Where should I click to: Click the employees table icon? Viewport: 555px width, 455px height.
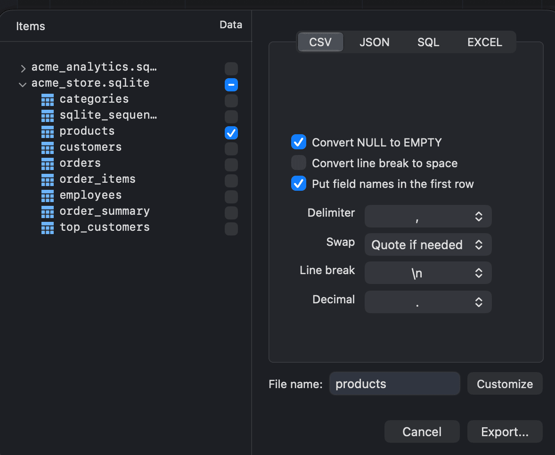tap(48, 195)
